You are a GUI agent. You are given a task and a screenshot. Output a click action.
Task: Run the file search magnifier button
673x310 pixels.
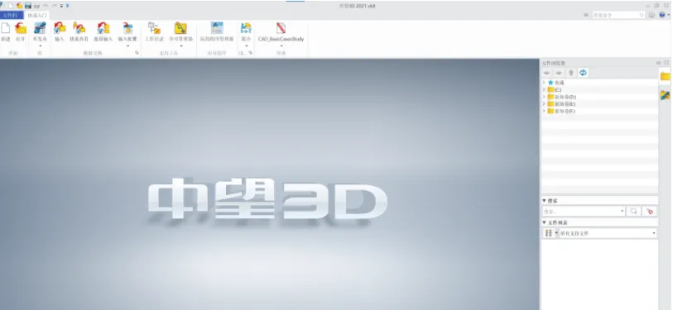633,212
